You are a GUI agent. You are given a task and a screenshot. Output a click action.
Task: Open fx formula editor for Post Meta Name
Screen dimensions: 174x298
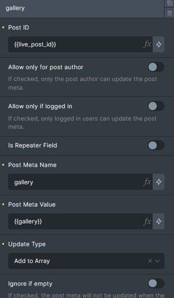(x=147, y=182)
